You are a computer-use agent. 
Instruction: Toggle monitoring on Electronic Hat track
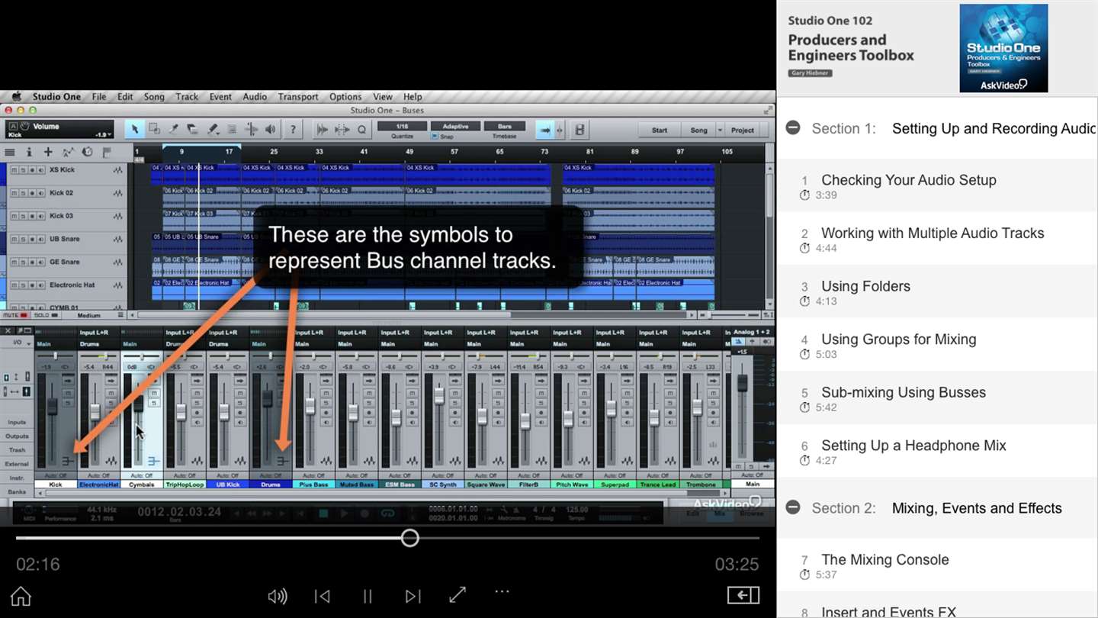point(40,285)
